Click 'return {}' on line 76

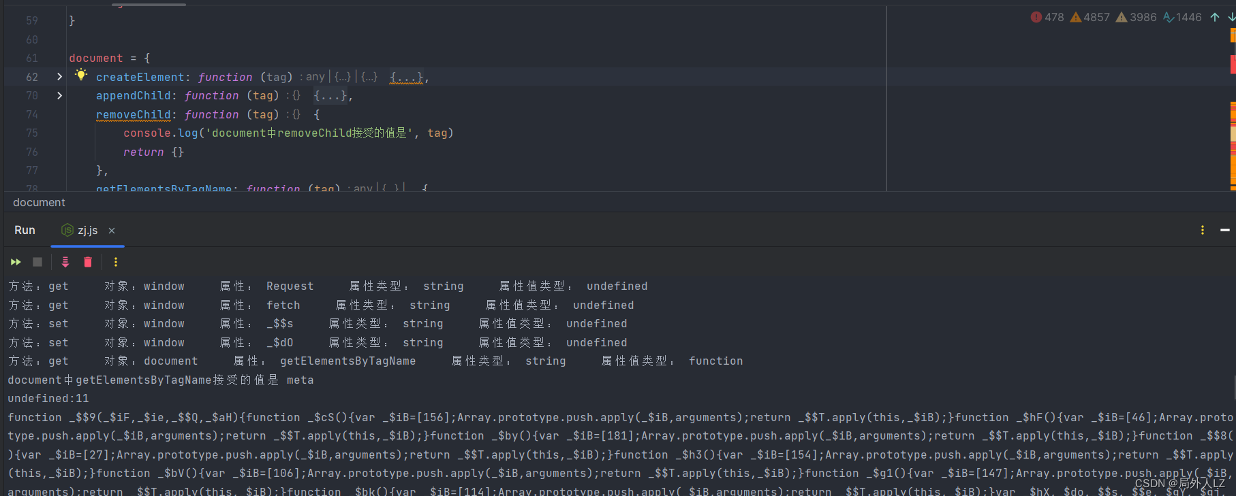153,152
